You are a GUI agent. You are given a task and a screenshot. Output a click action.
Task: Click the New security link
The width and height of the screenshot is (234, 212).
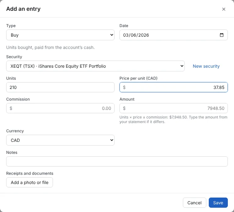coord(206,66)
